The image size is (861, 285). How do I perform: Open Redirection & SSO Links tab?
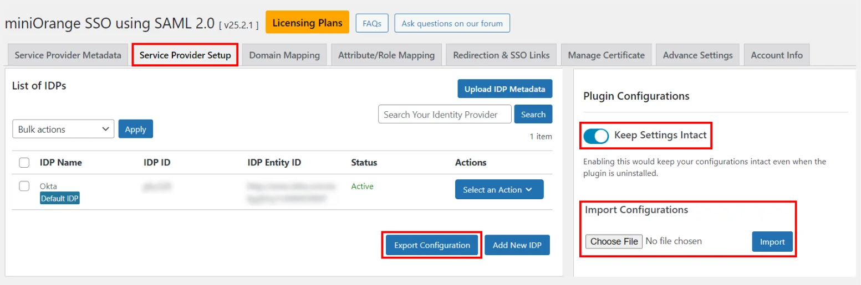point(501,55)
